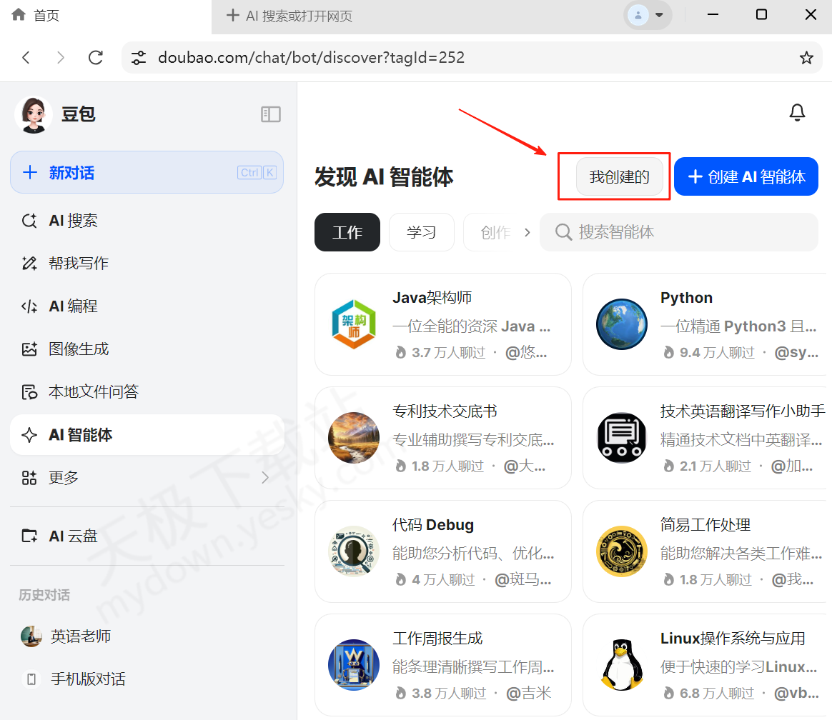Click the home icon in the first tab

coord(19,15)
